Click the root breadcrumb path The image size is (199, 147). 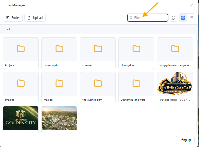coord(7,29)
